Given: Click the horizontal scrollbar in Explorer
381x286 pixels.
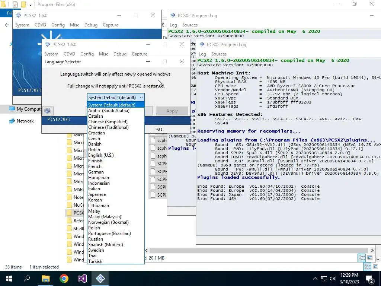Looking at the screenshot, I should click(259, 250).
